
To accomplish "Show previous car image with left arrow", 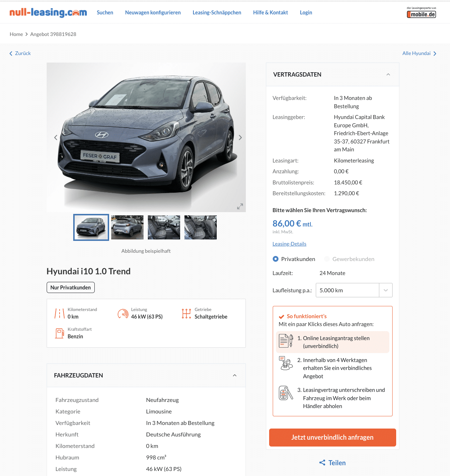I will click(56, 137).
